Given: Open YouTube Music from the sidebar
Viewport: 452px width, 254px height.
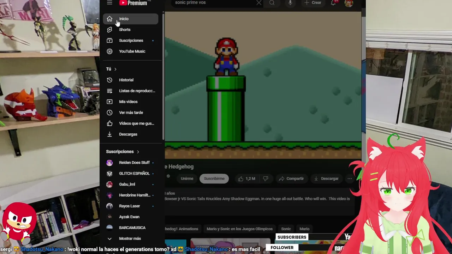Looking at the screenshot, I should (x=131, y=52).
